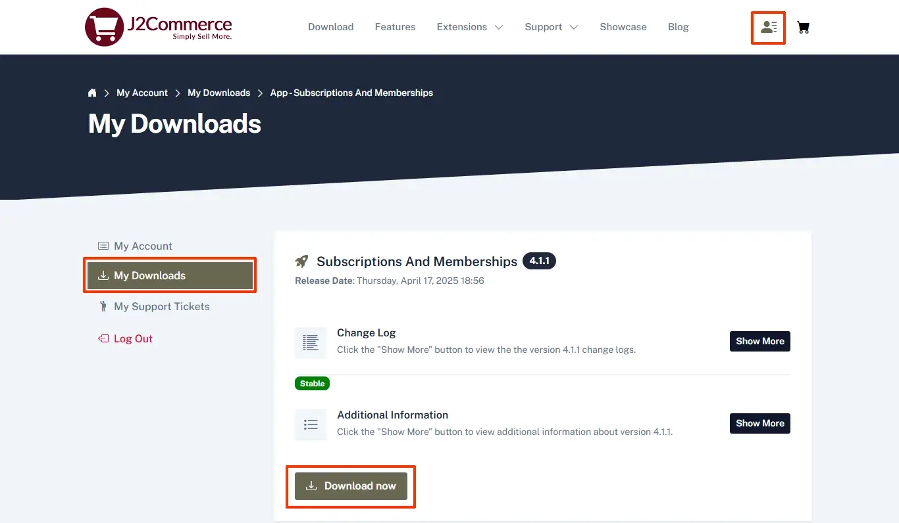The width and height of the screenshot is (899, 523).
Task: Click the 4.1.1 version badge
Action: point(539,261)
